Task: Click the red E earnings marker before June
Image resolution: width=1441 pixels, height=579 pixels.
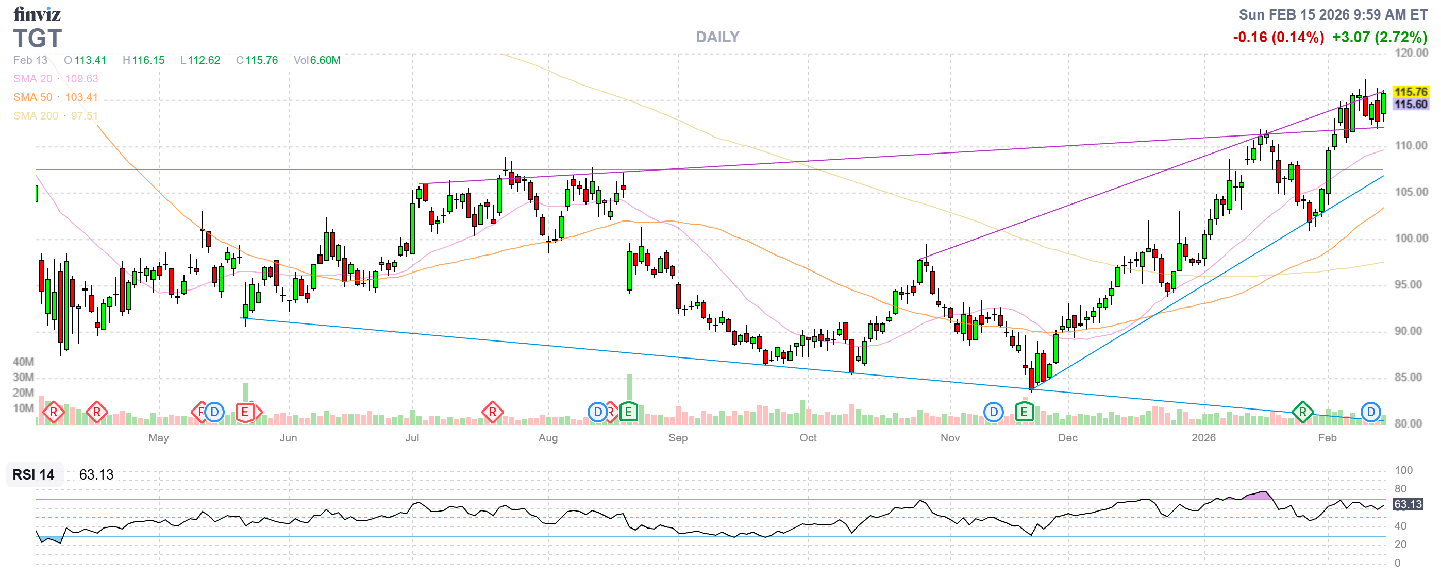Action: (x=245, y=413)
